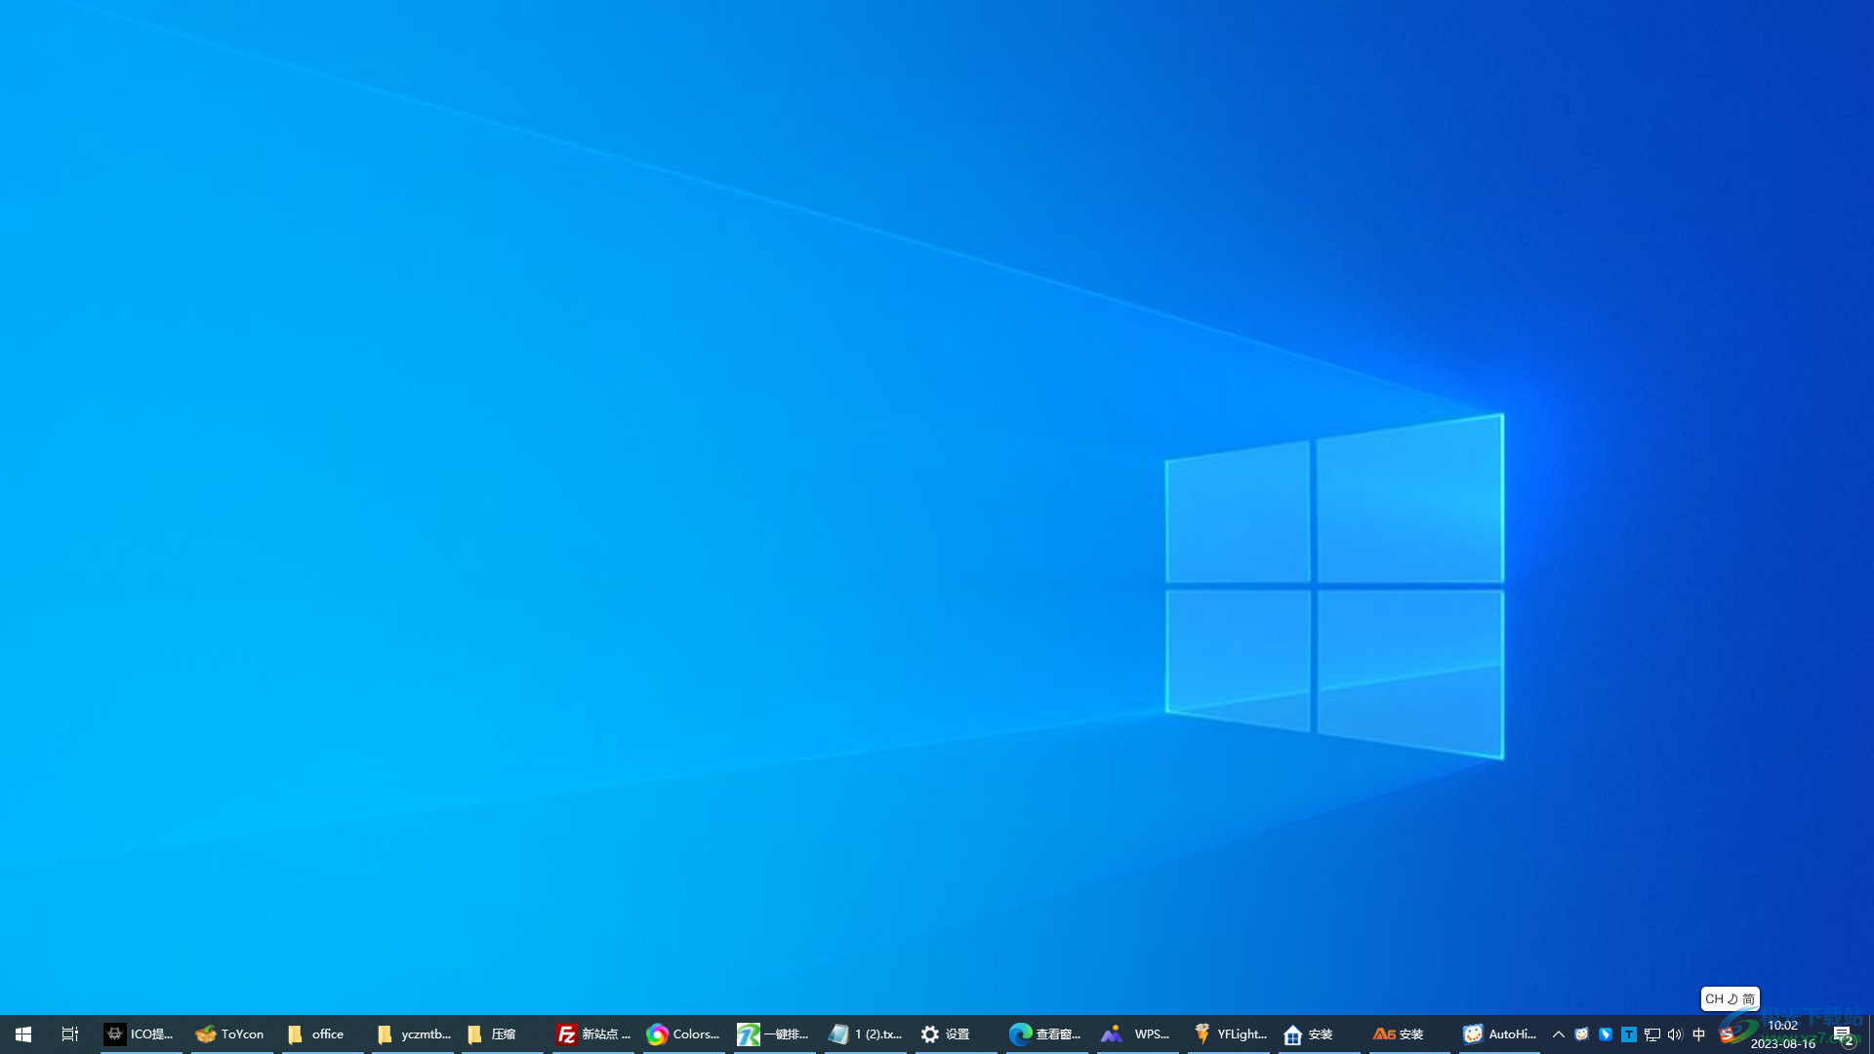Click the CH 简 input mode indicator
This screenshot has width=1874, height=1054.
click(1731, 999)
